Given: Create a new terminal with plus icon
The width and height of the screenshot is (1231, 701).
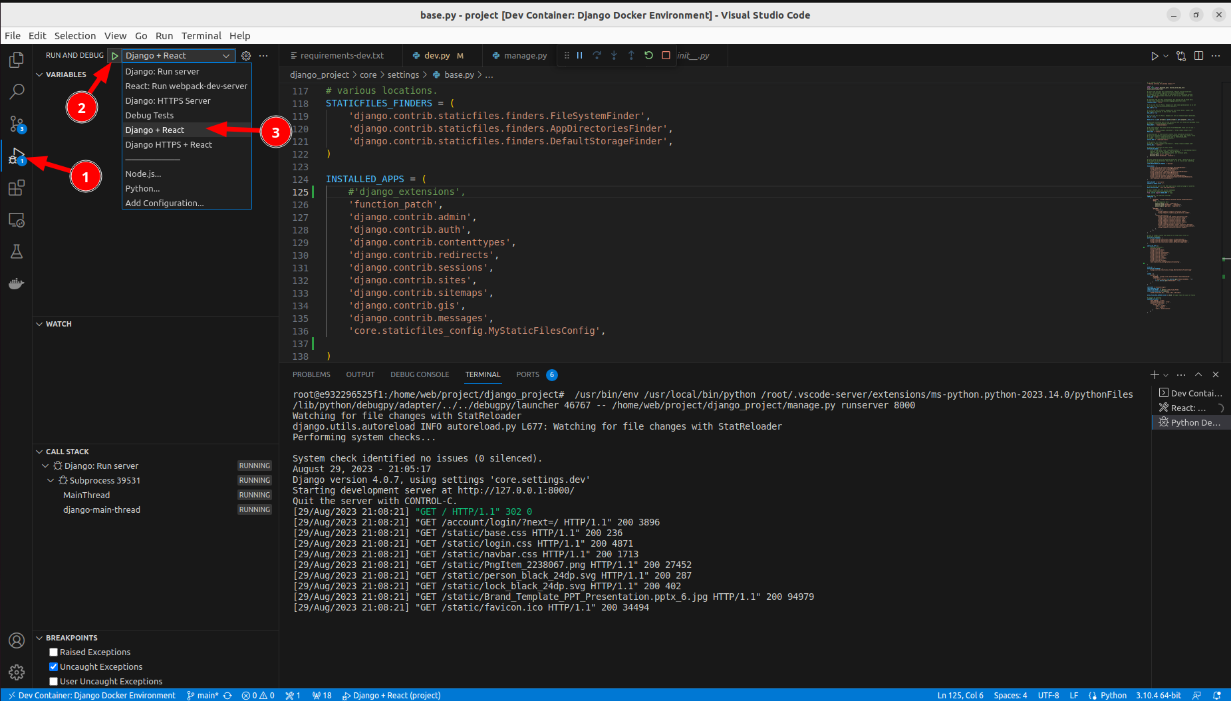Looking at the screenshot, I should 1155,374.
